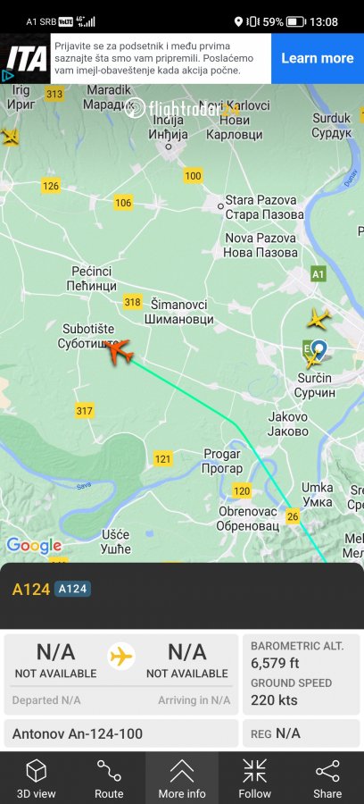Tap the Share icon
Image resolution: width=364 pixels, height=804 pixels.
pyautogui.click(x=327, y=771)
